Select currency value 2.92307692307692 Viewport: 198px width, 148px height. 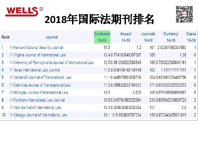172,48
